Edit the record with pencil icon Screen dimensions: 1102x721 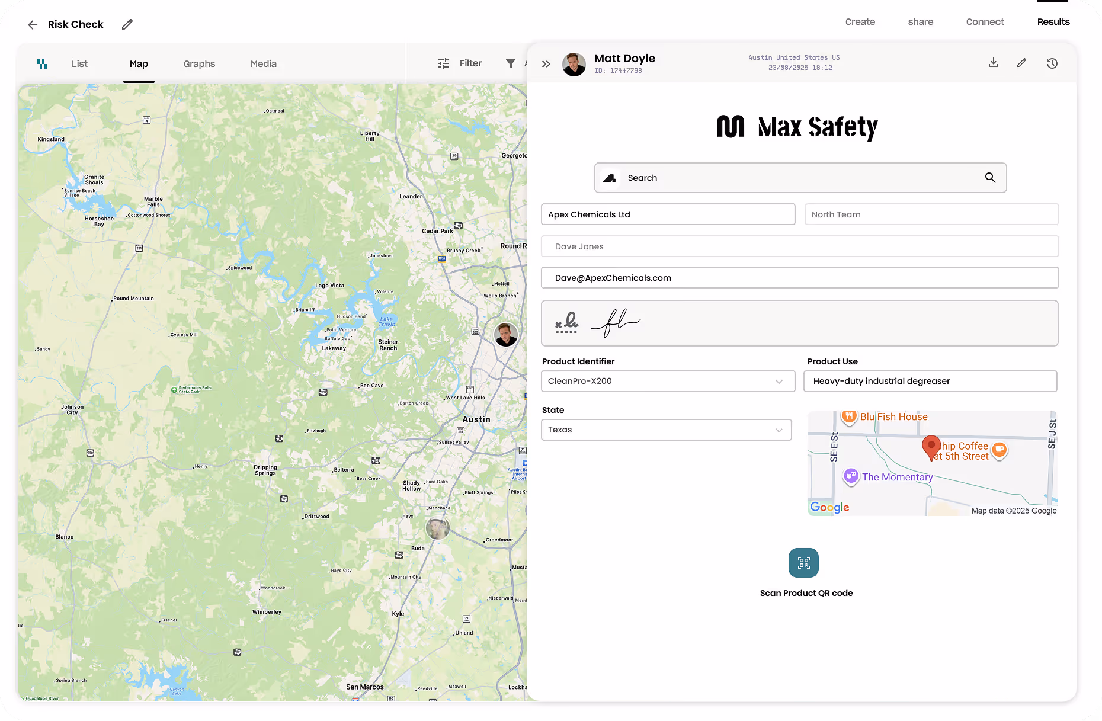pos(1021,63)
